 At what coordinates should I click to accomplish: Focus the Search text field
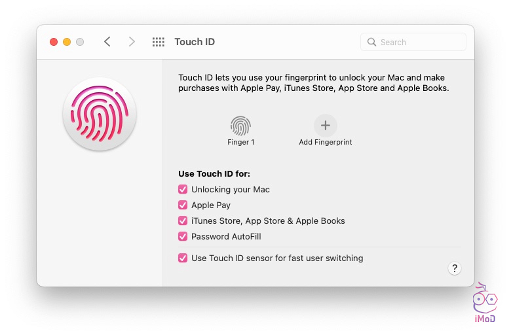419,43
